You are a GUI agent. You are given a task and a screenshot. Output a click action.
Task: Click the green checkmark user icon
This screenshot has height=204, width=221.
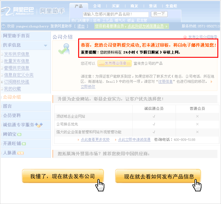pyautogui.click(x=64, y=49)
